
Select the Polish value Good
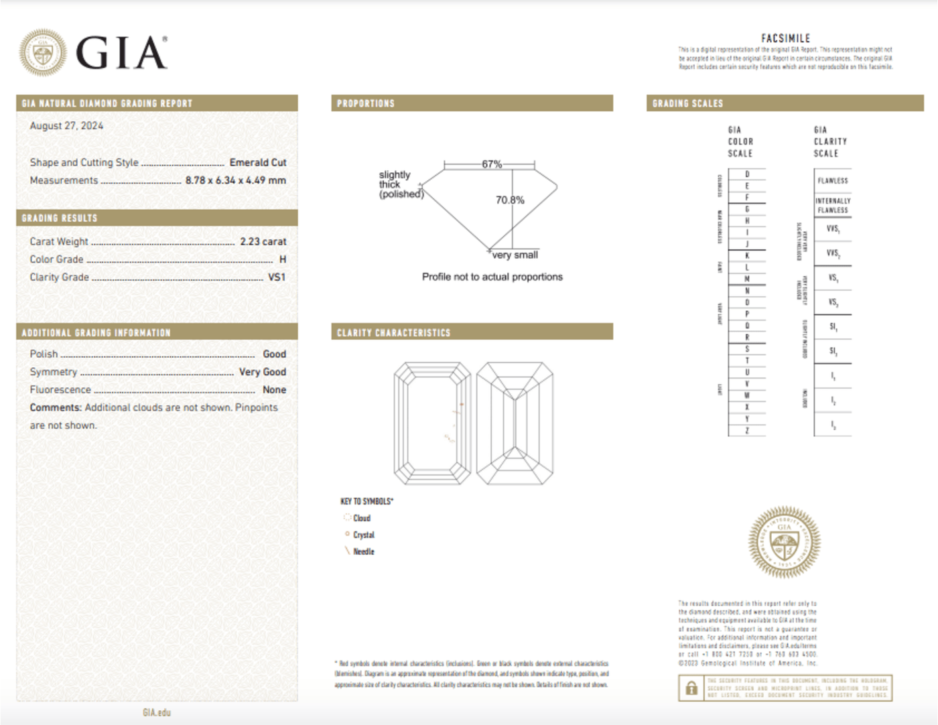(x=274, y=354)
